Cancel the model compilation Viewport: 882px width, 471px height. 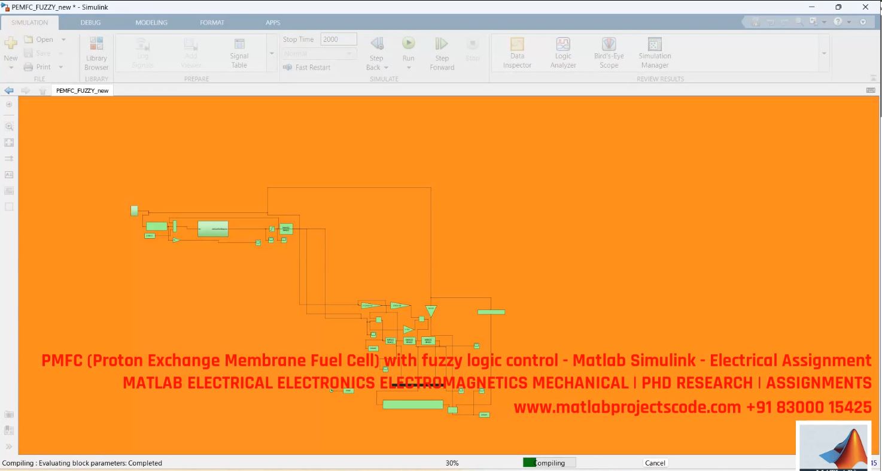655,463
